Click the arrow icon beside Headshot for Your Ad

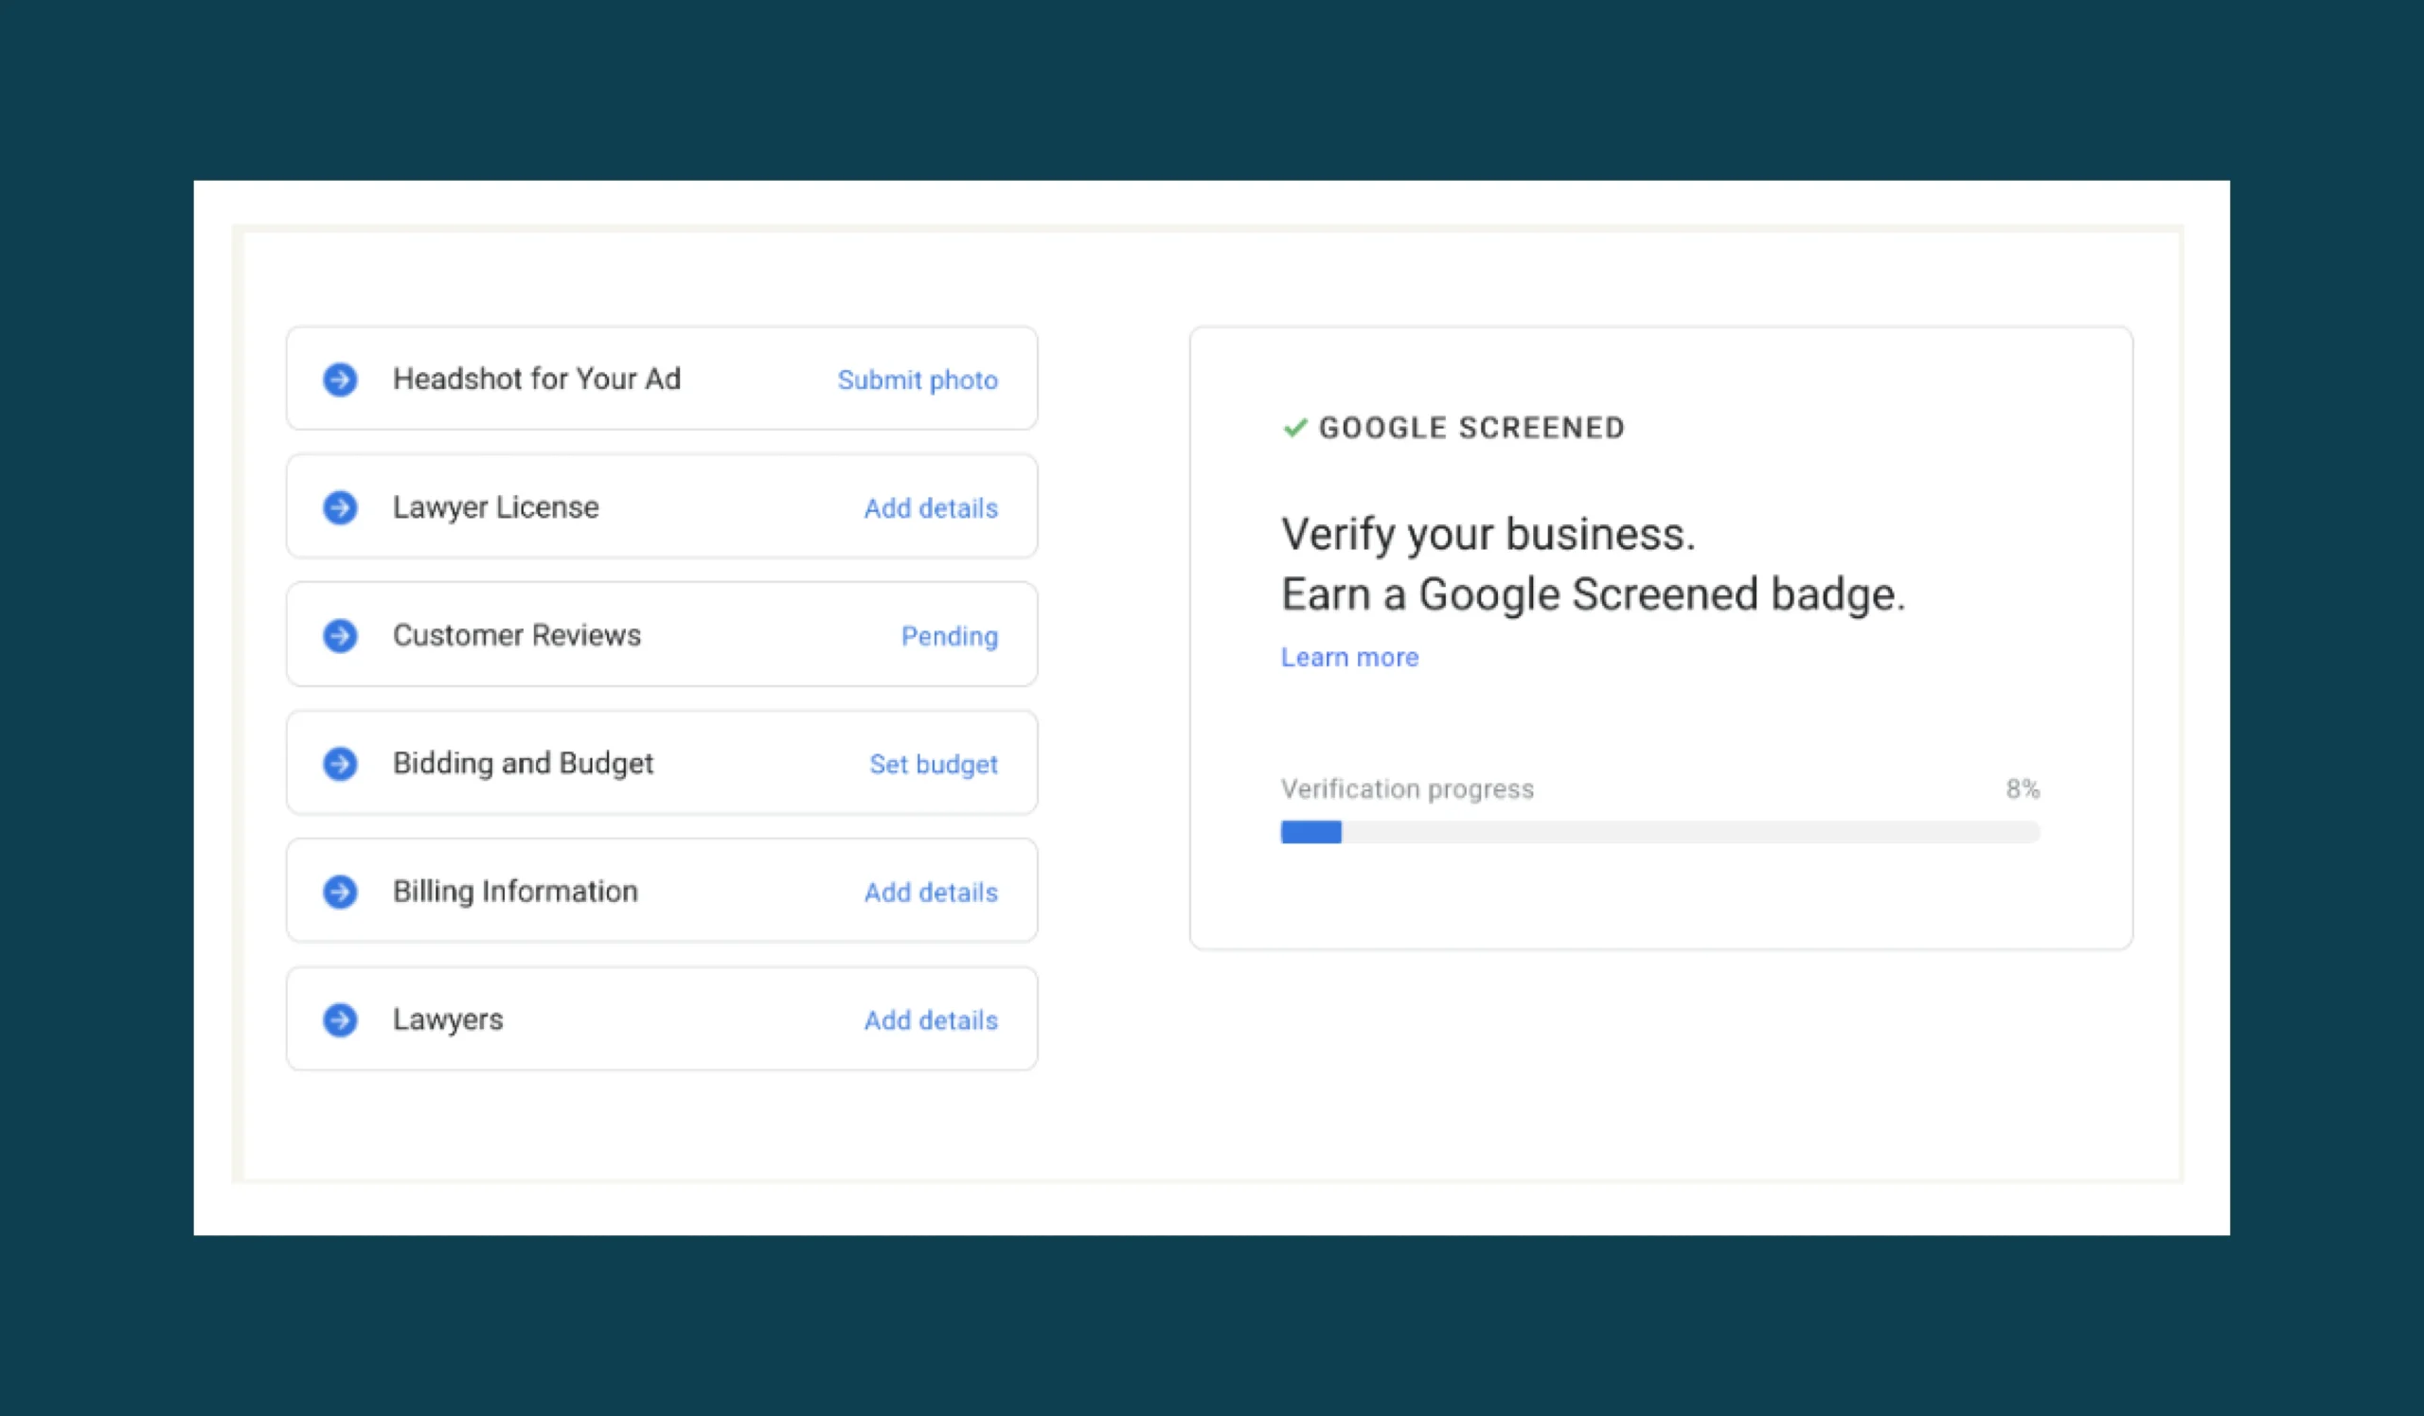340,380
